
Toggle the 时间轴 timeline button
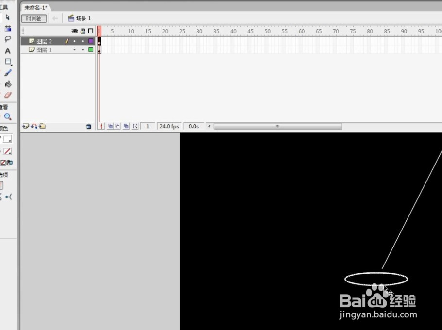[x=34, y=18]
